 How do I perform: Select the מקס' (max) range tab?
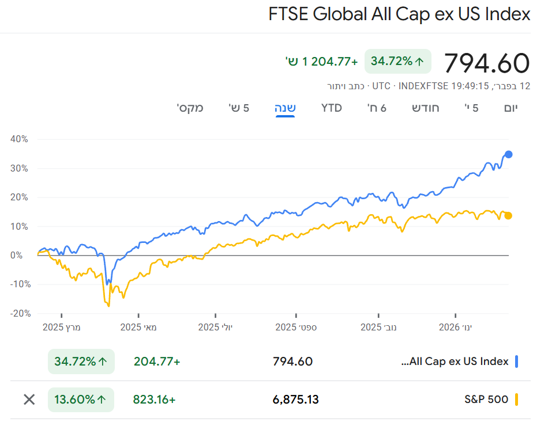190,108
